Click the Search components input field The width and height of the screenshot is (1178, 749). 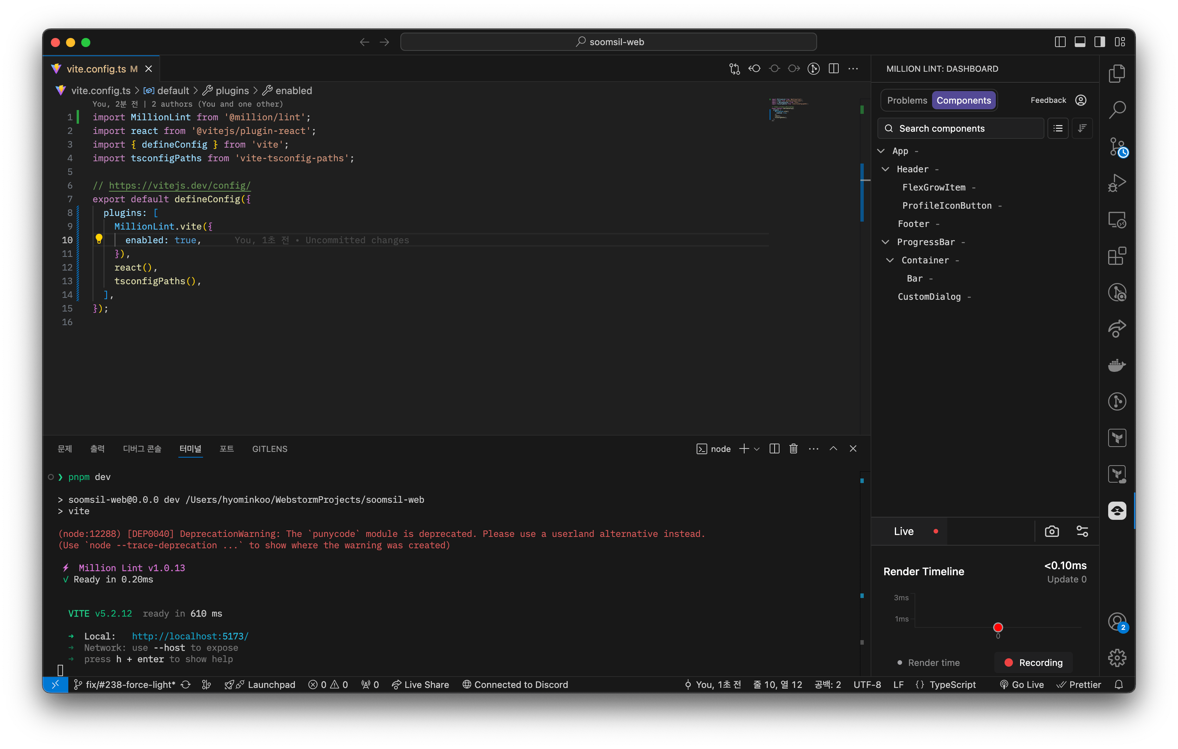coord(961,129)
